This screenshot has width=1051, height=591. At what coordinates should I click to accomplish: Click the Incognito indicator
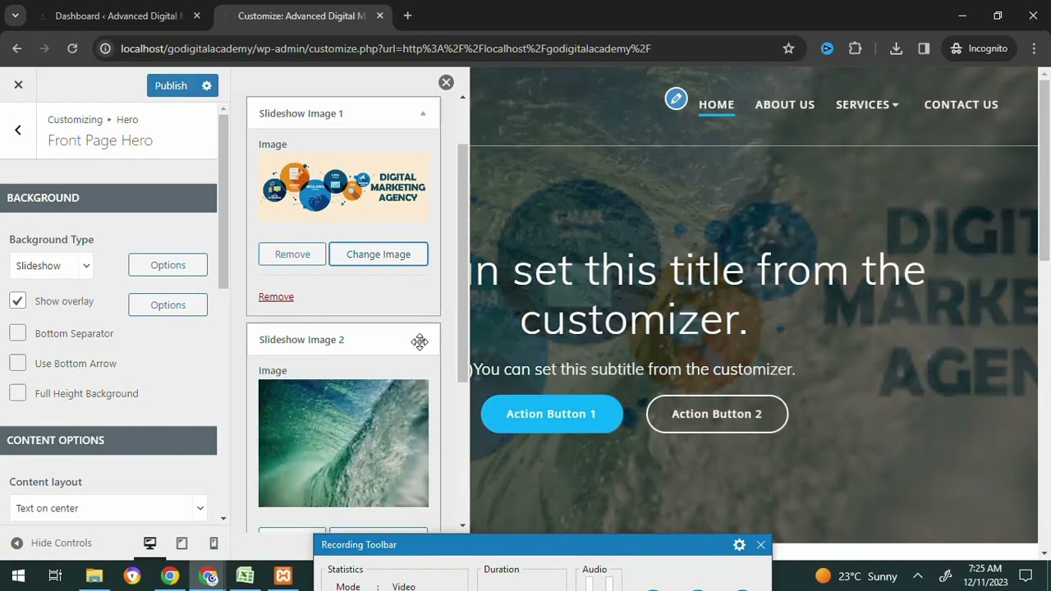point(979,48)
